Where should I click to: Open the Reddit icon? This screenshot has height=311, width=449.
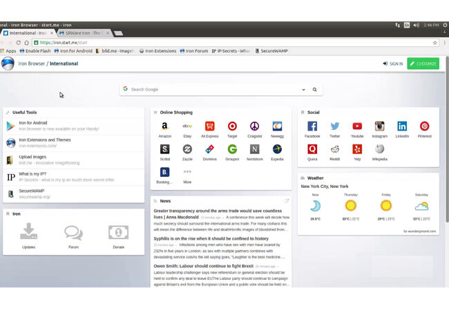tap(335, 149)
